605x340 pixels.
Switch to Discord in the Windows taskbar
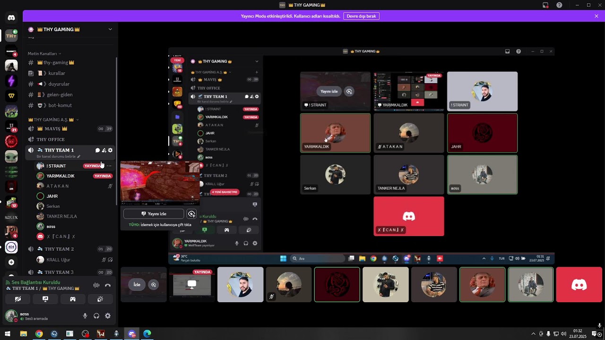pyautogui.click(x=132, y=334)
